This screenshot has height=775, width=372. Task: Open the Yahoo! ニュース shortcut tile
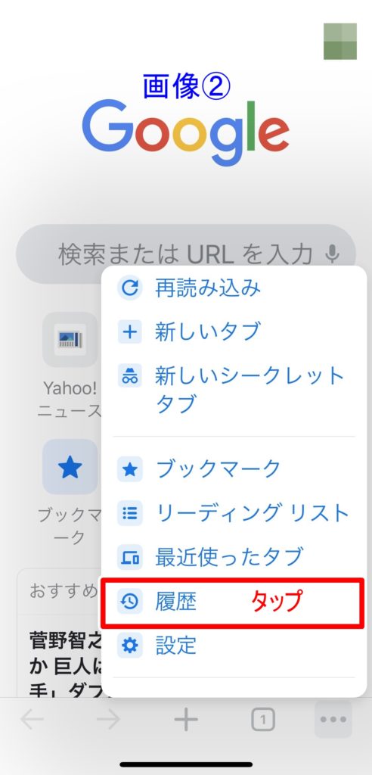70,364
